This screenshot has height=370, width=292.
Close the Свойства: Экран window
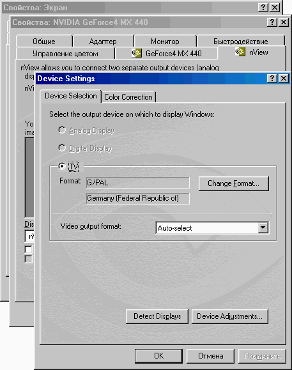pos(275,8)
